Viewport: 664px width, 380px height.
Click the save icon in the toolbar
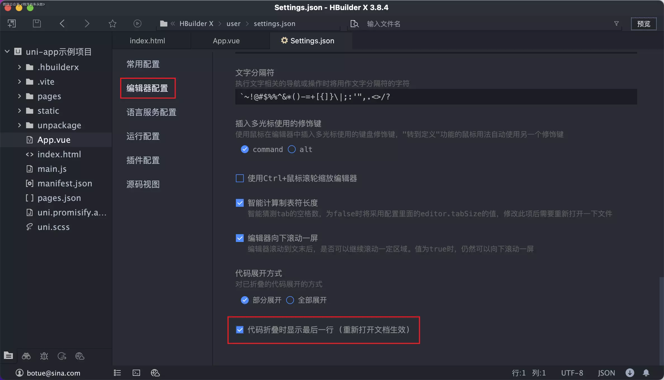tap(37, 23)
